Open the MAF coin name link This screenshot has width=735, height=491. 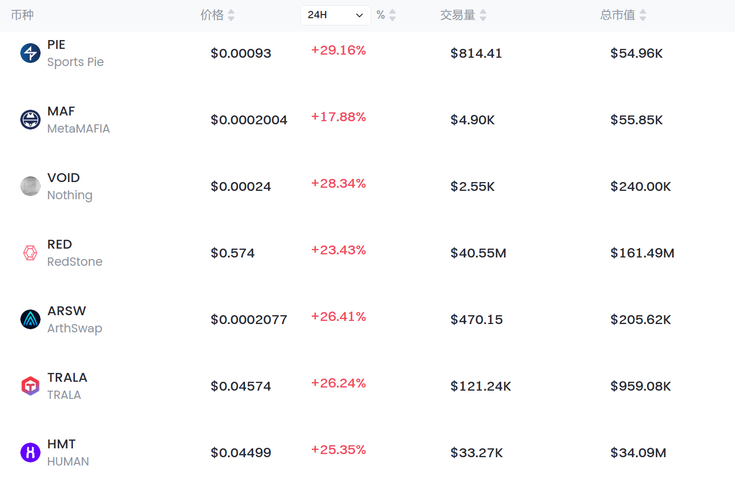point(61,111)
